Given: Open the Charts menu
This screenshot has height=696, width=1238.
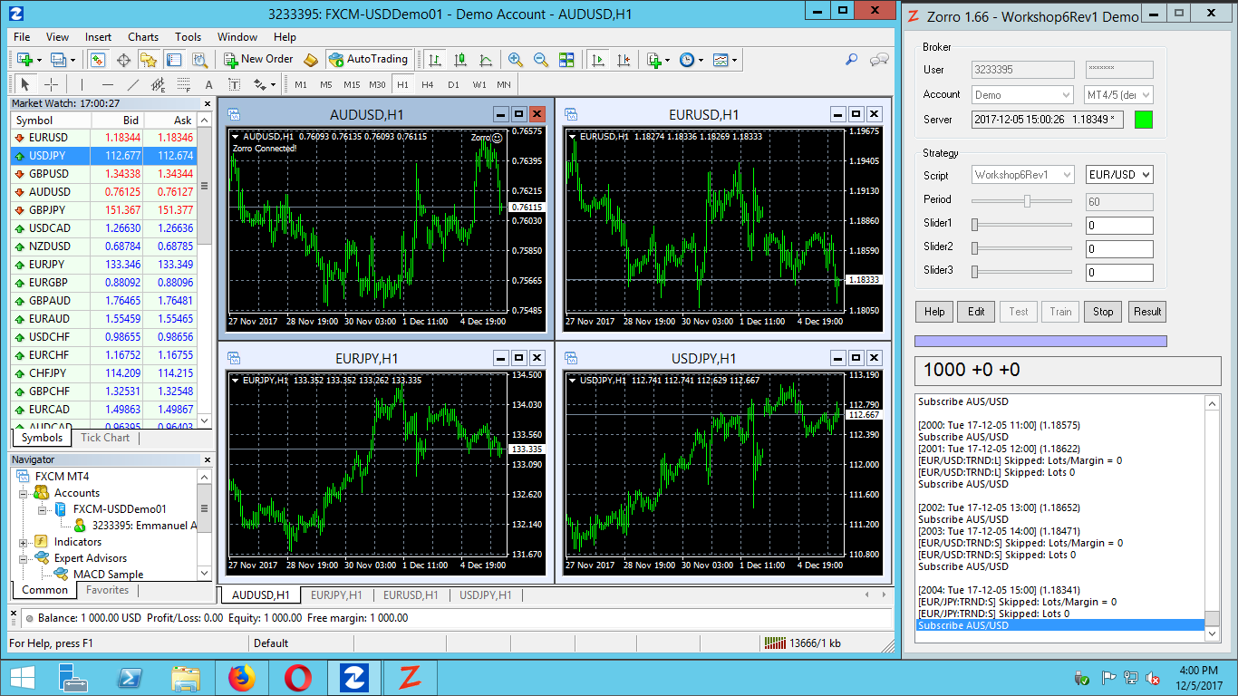Looking at the screenshot, I should 143,37.
